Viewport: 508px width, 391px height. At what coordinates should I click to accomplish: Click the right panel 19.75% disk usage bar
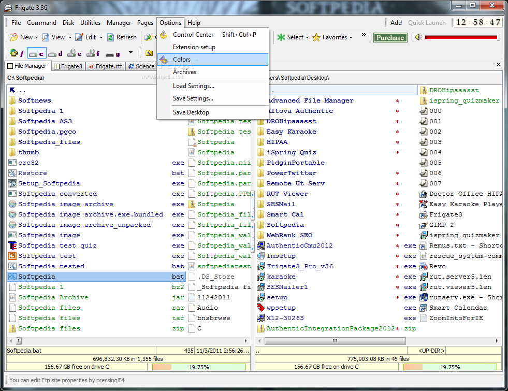pos(450,367)
